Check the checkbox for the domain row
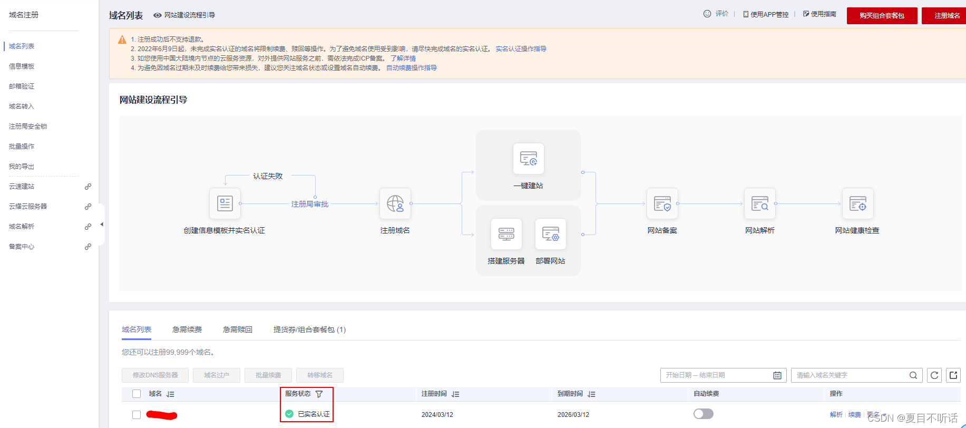Image resolution: width=966 pixels, height=428 pixels. pyautogui.click(x=136, y=415)
